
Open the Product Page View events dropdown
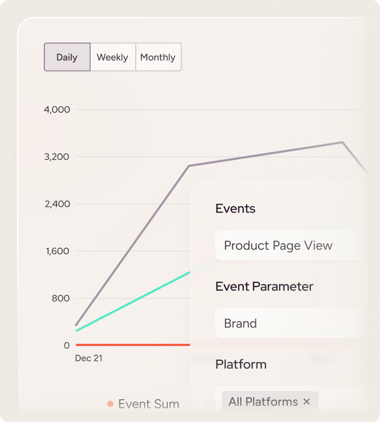coord(290,245)
